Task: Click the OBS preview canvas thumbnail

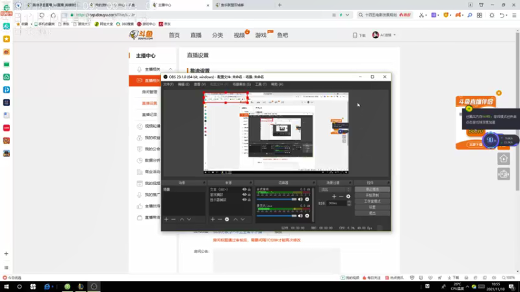Action: (276, 133)
